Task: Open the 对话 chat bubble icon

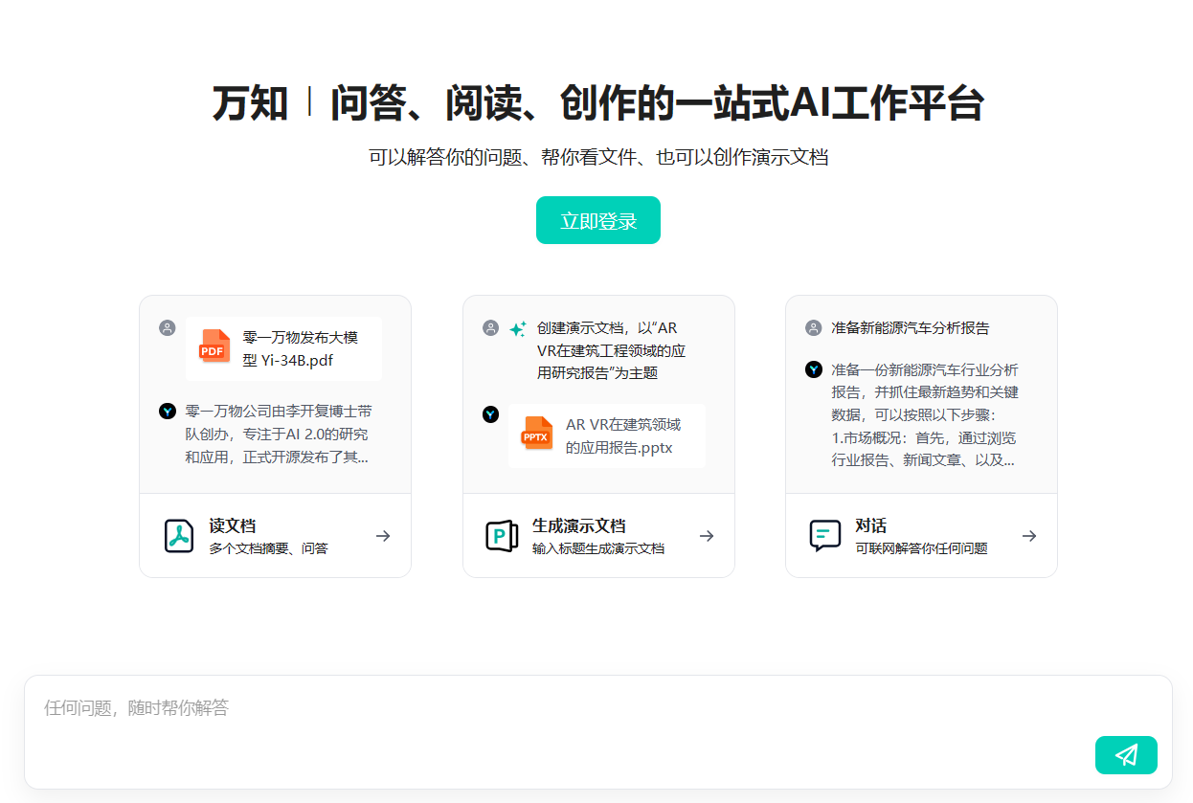Action: pos(824,535)
